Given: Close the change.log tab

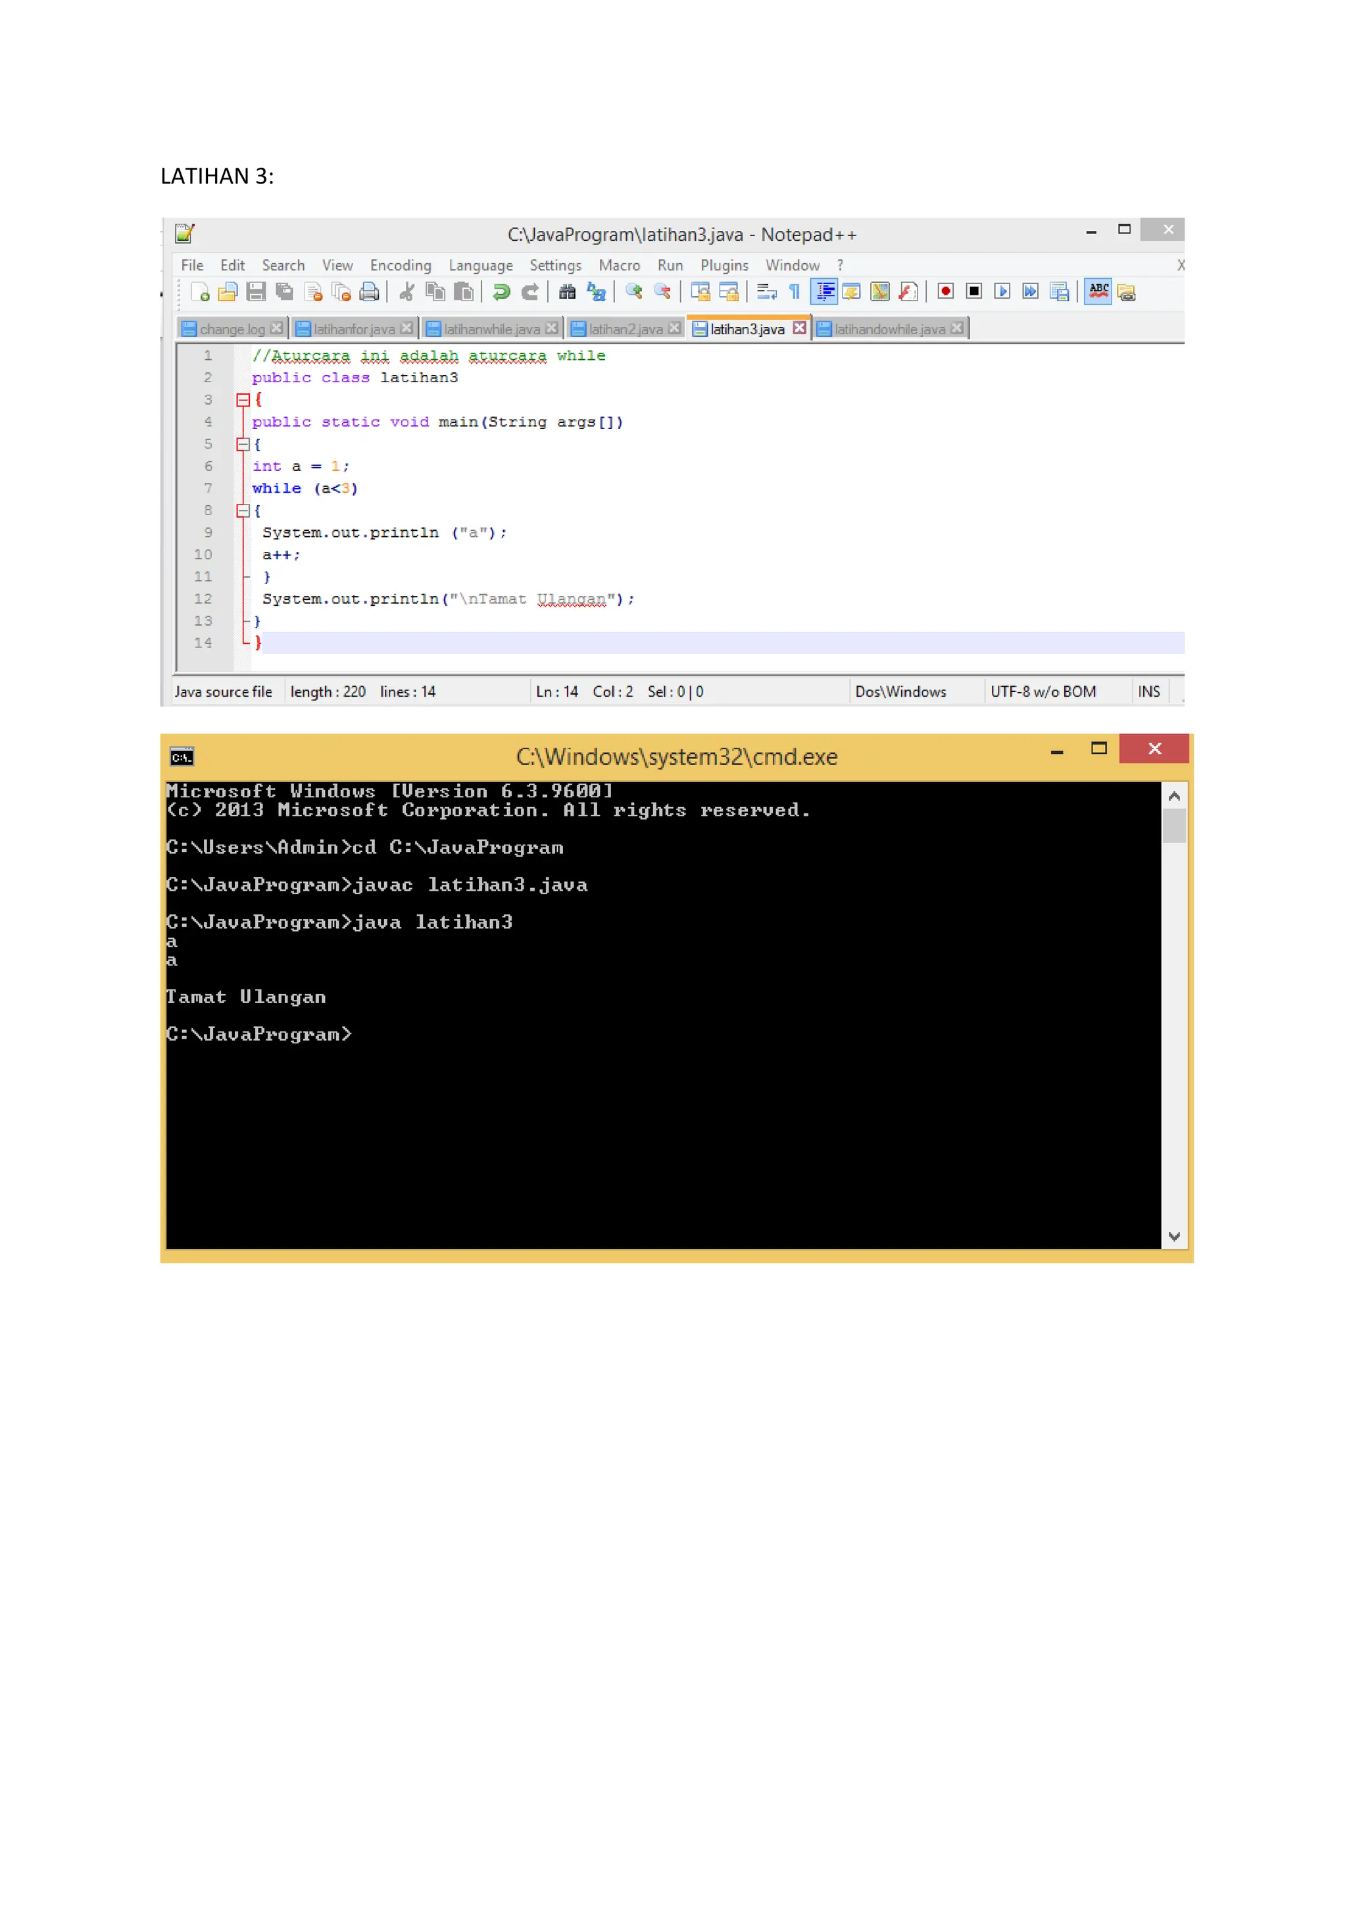Looking at the screenshot, I should point(276,328).
